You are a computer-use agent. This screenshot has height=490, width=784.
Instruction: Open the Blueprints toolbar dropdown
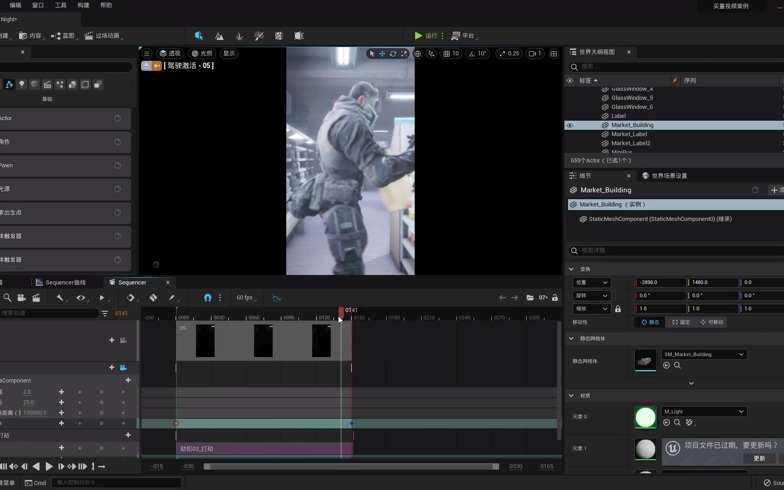click(64, 35)
